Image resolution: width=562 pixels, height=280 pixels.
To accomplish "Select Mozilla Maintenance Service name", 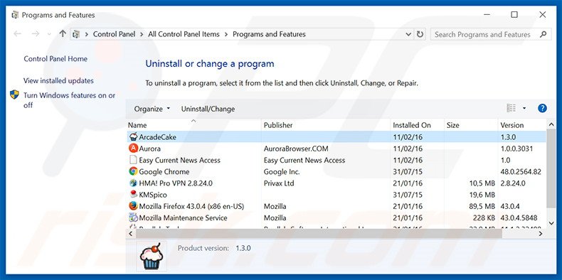I will point(183,217).
